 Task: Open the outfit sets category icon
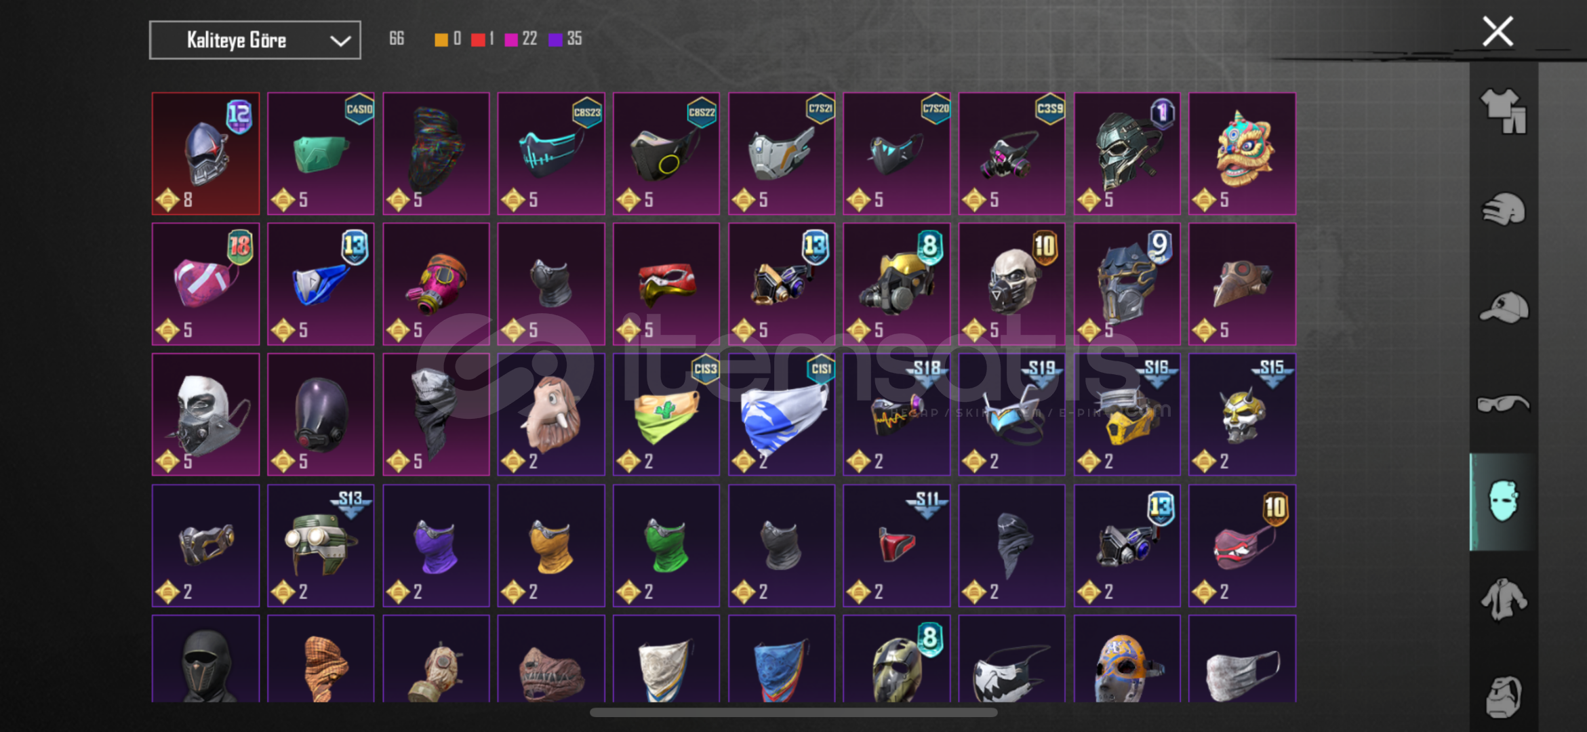[1503, 110]
